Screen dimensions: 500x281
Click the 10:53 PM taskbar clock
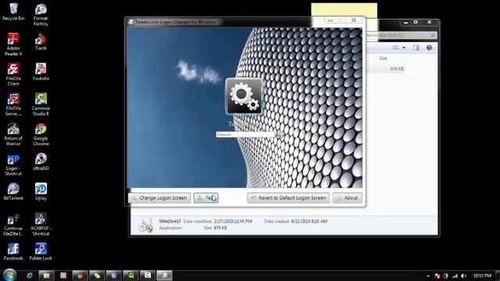pos(482,276)
